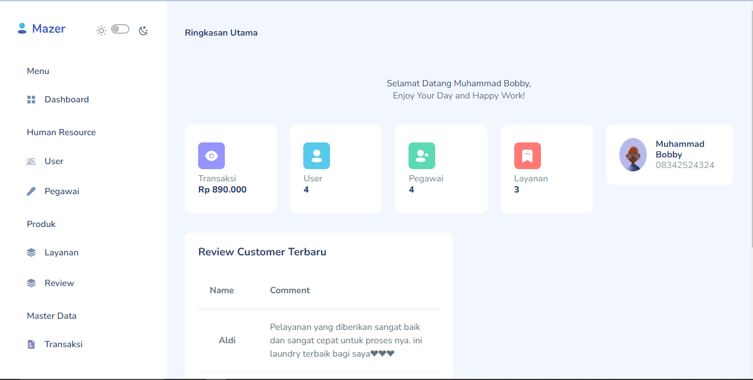The image size is (753, 380).
Task: Open the User menu item
Action: (54, 161)
